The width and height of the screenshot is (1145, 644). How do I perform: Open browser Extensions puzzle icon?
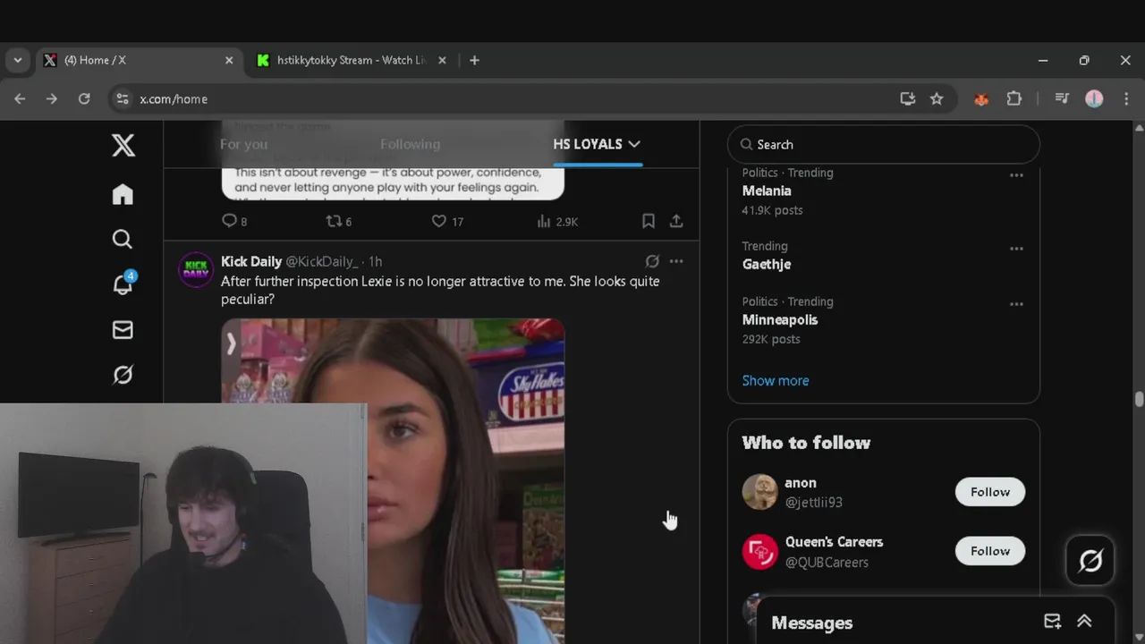[x=1014, y=99]
